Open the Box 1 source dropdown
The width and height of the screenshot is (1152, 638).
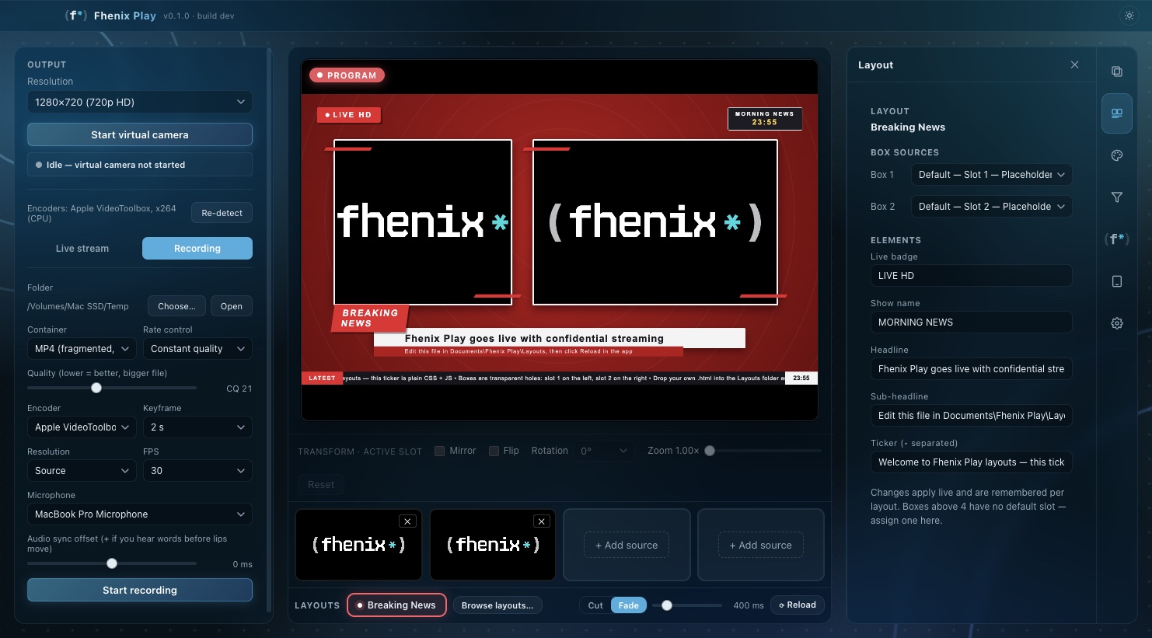(992, 175)
